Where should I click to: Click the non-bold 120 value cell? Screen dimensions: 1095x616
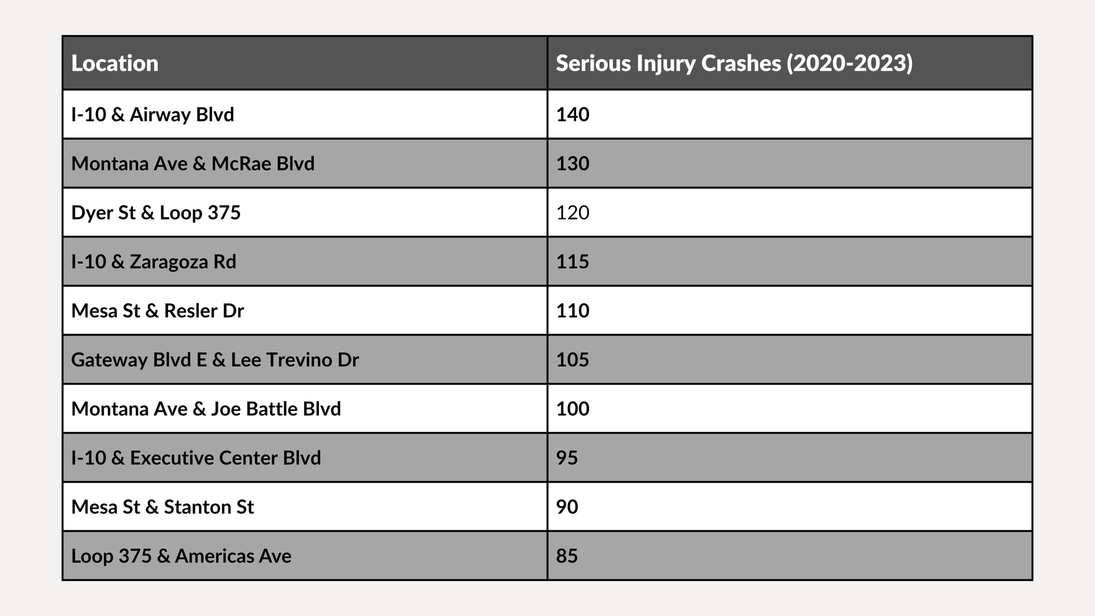click(790, 212)
